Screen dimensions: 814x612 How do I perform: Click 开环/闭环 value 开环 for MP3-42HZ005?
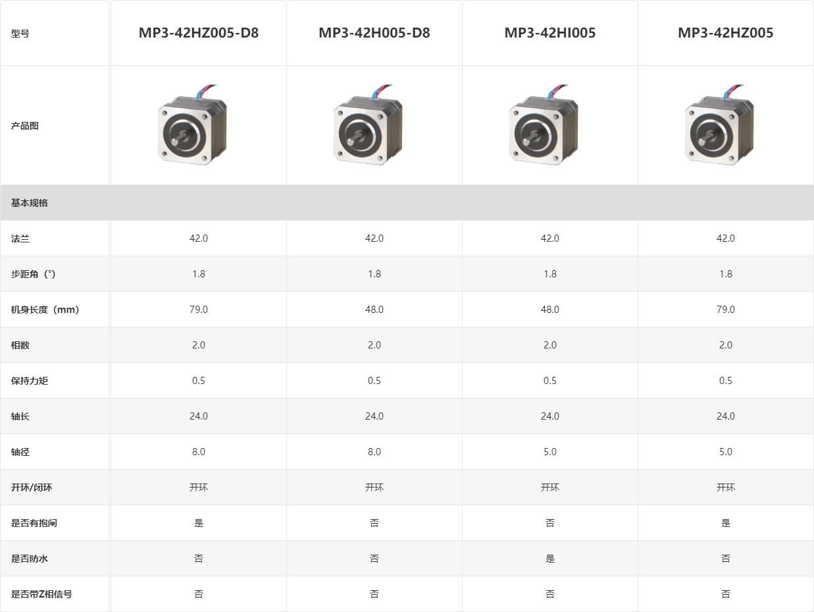[x=726, y=487]
